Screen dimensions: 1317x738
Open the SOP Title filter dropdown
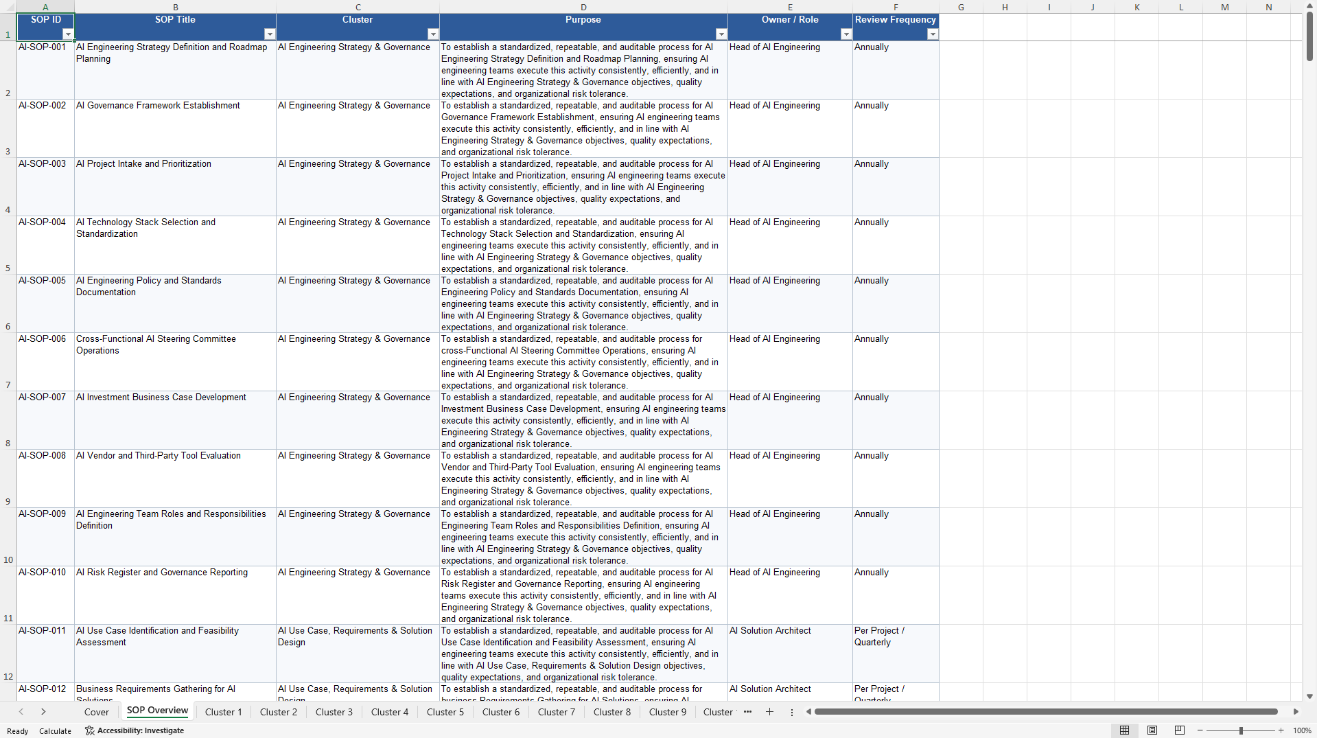(x=269, y=34)
